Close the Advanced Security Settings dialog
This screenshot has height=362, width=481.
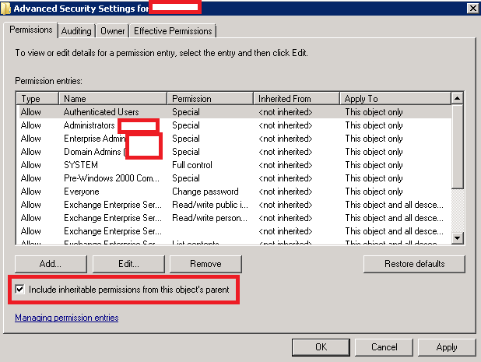(x=472, y=8)
